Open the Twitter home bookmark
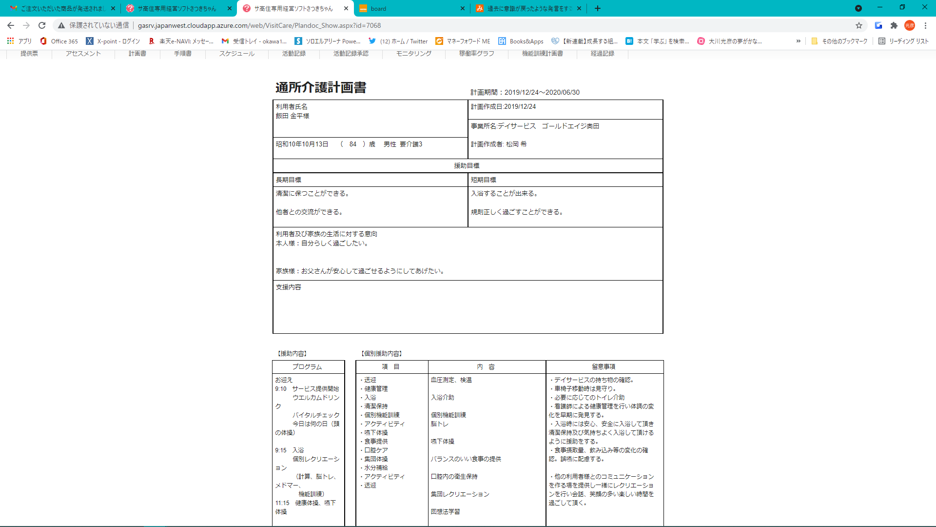 click(x=398, y=41)
